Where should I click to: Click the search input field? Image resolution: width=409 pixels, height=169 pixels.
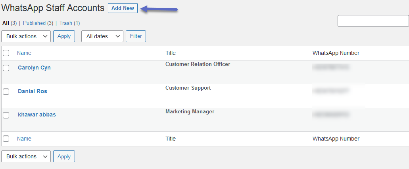373,21
